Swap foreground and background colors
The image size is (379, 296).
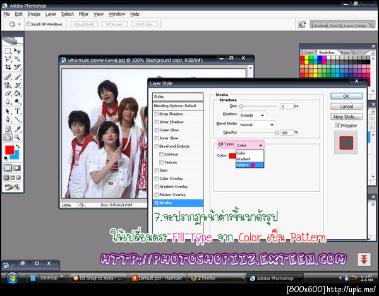coord(18,146)
